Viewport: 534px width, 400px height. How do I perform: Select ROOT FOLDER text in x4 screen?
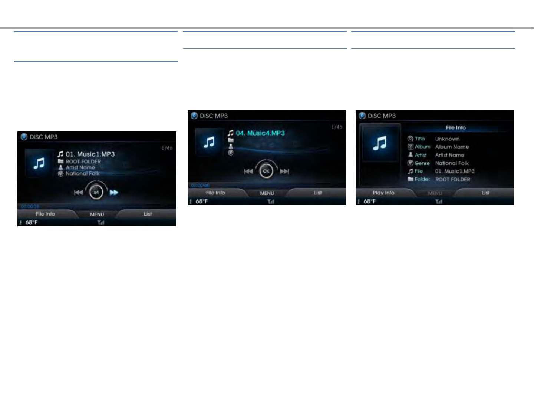pos(83,161)
